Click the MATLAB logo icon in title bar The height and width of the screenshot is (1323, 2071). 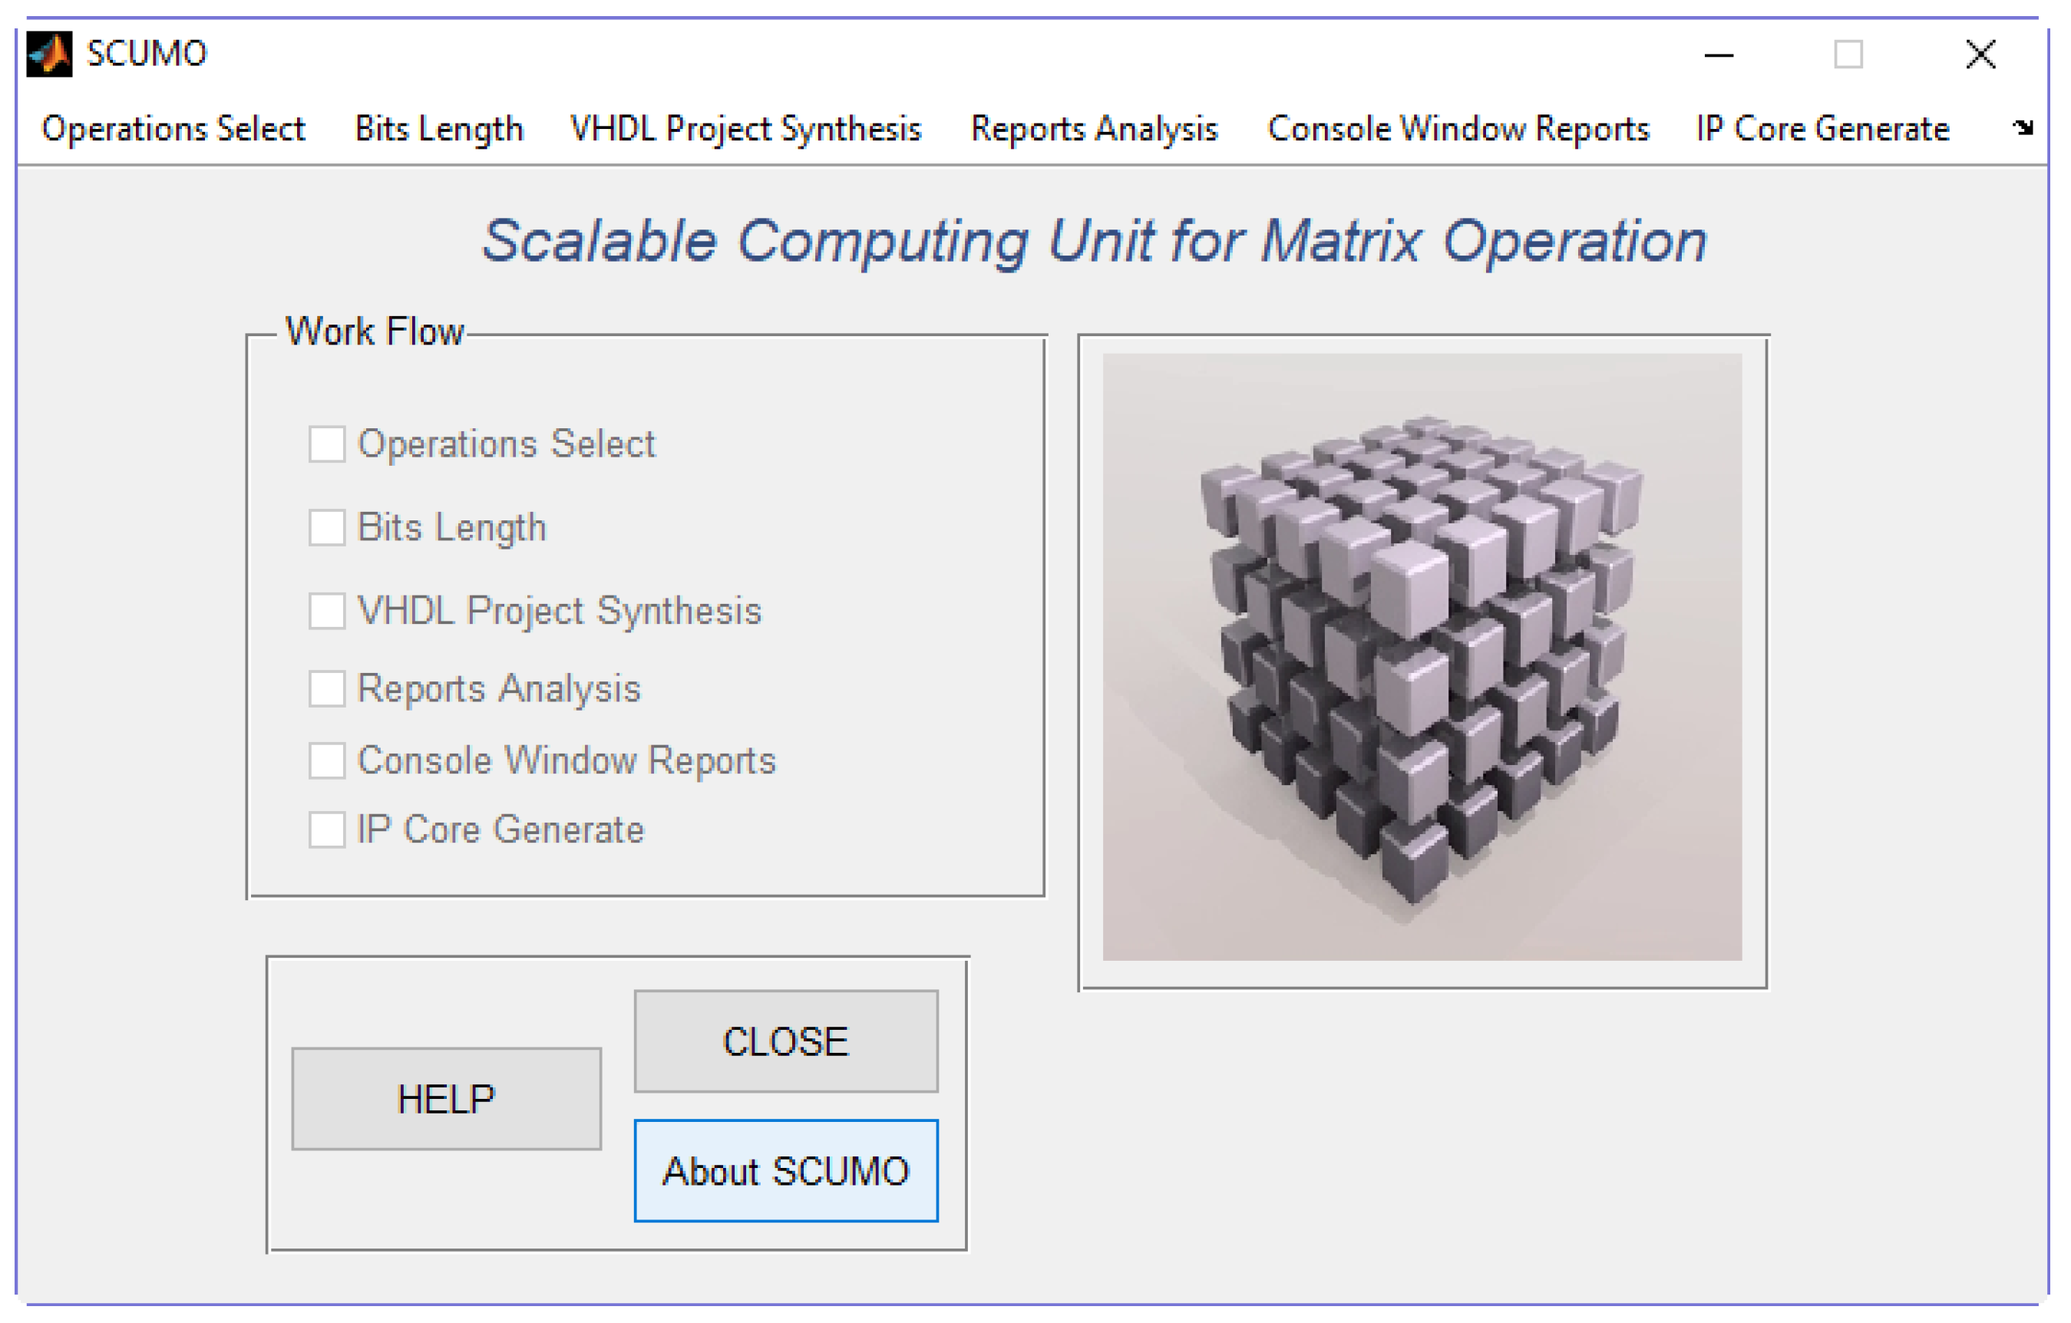[49, 55]
